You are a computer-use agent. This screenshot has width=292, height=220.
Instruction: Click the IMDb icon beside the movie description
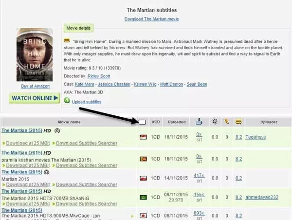coord(67,41)
